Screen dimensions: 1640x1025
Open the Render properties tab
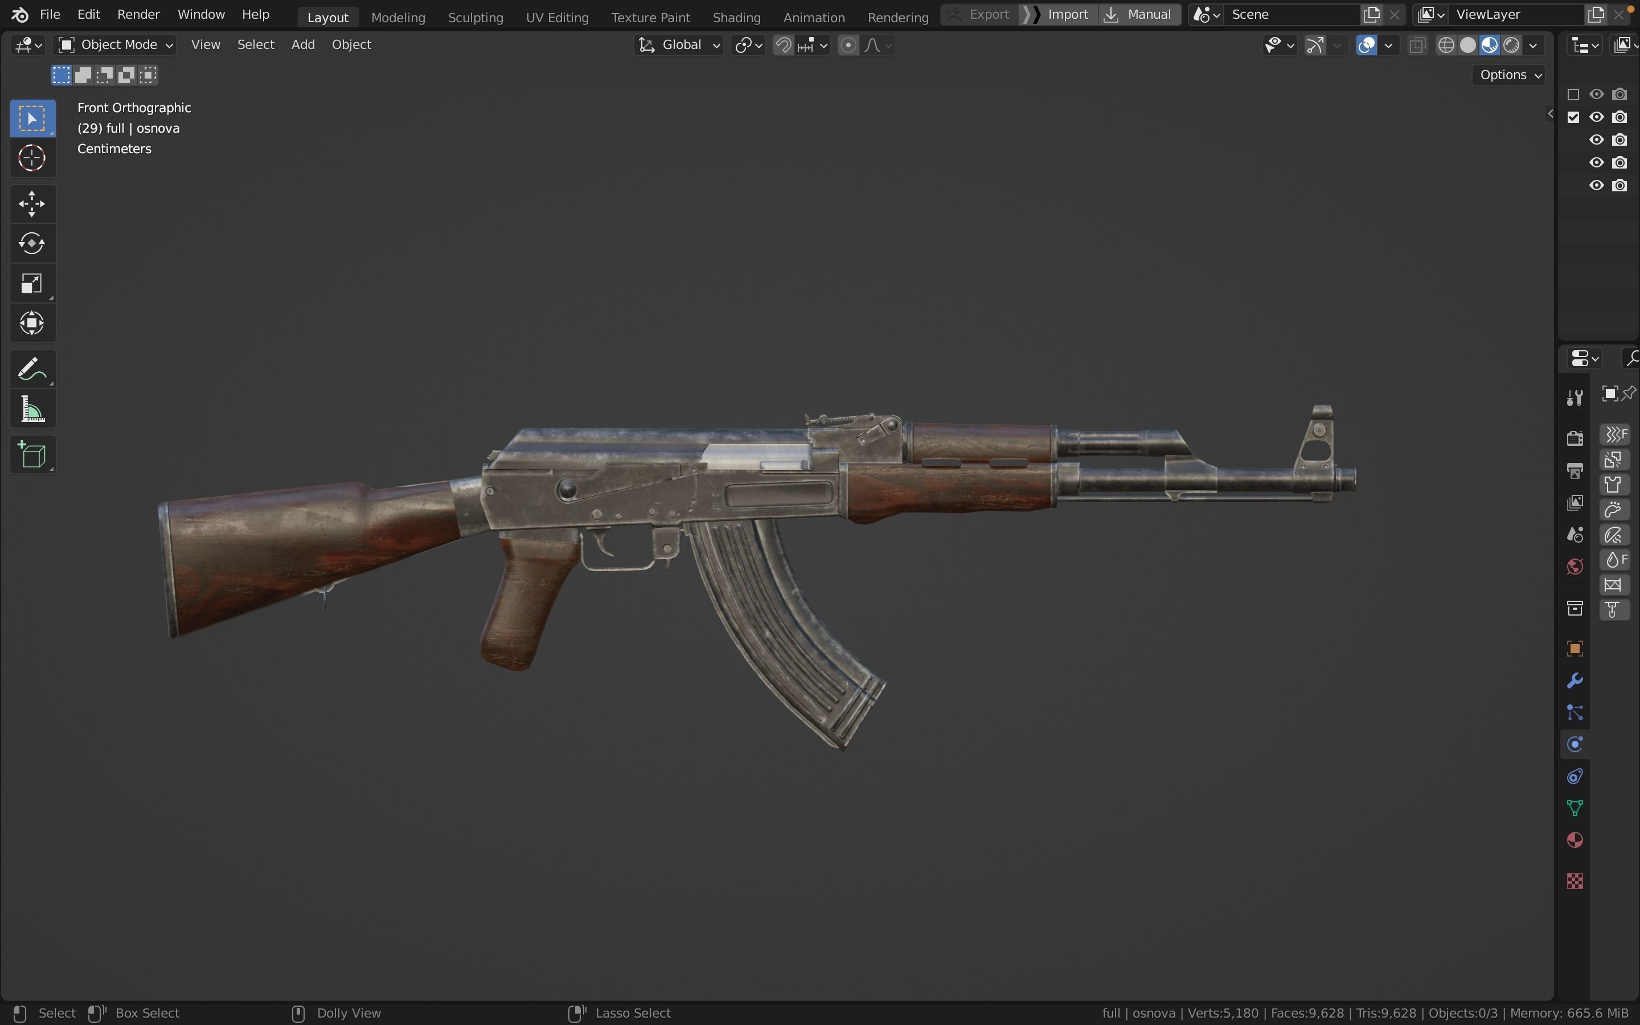[x=1575, y=438]
